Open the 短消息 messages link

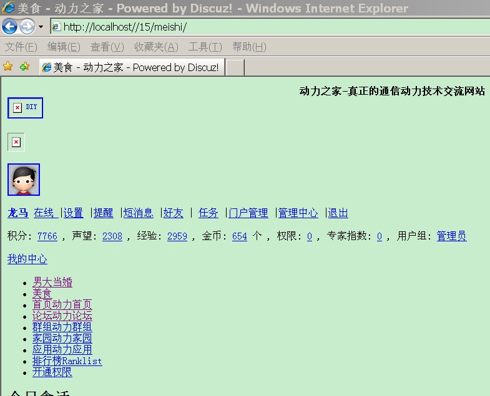[x=138, y=213]
